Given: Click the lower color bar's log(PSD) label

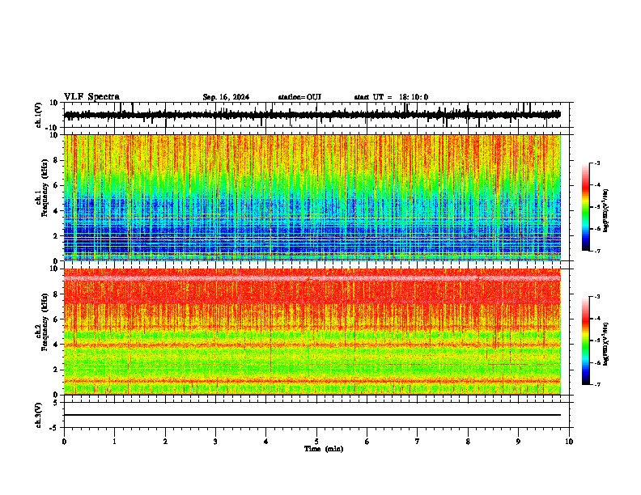Looking at the screenshot, I should click(x=605, y=344).
